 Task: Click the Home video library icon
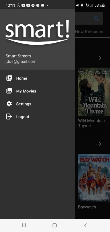click(9, 78)
